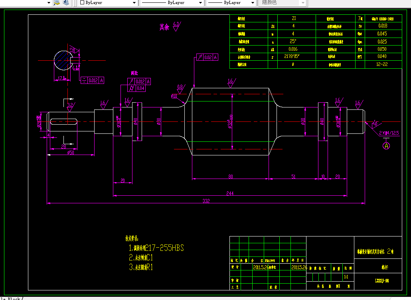Screen dimensions: 411x300
Task: Click the LXSSJ-06 drawing number
Action: 382,280
